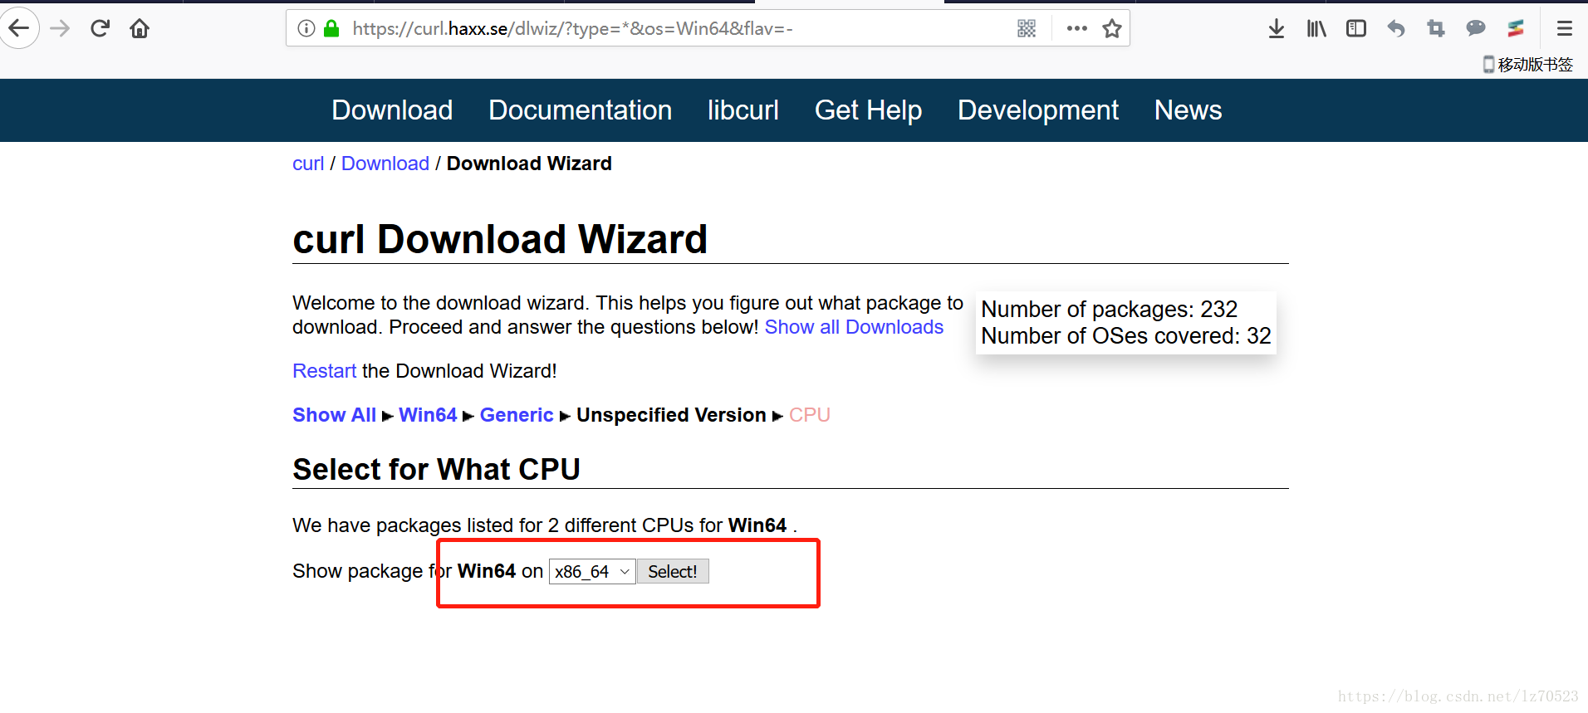The image size is (1588, 713).
Task: Open the browser home page
Action: pos(140,28)
